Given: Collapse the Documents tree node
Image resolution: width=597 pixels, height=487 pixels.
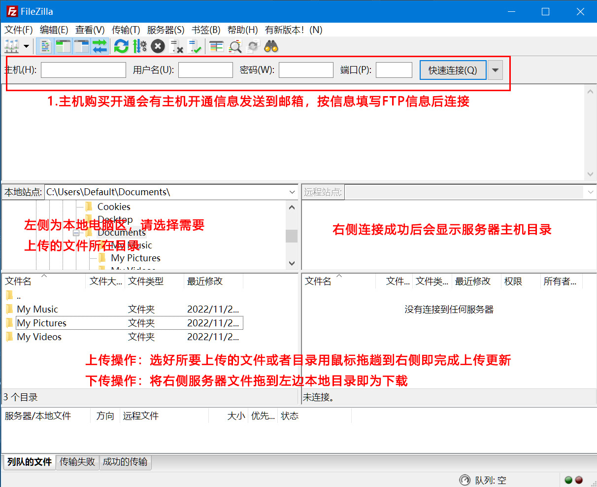Looking at the screenshot, I should coord(76,233).
